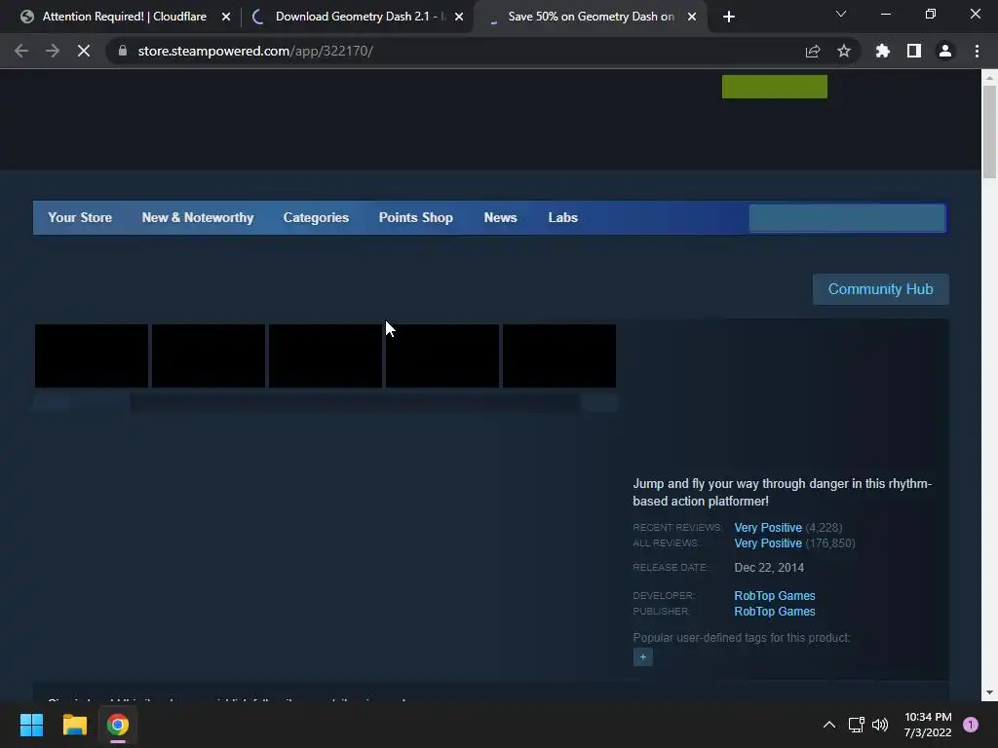Select the first screenshot thumbnail
This screenshot has height=748, width=998.
pyautogui.click(x=91, y=355)
